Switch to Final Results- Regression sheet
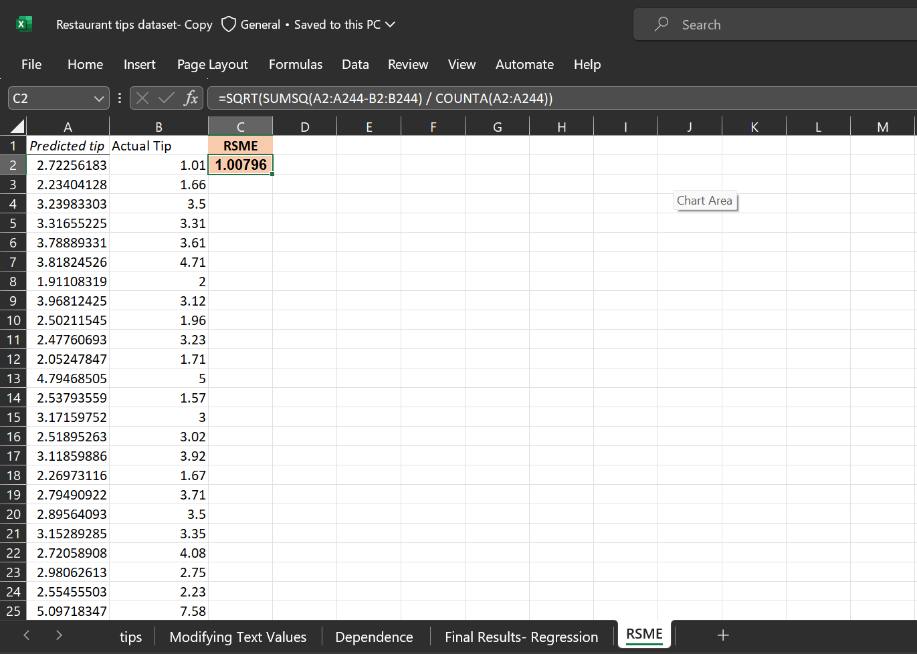The width and height of the screenshot is (917, 654). pos(521,637)
